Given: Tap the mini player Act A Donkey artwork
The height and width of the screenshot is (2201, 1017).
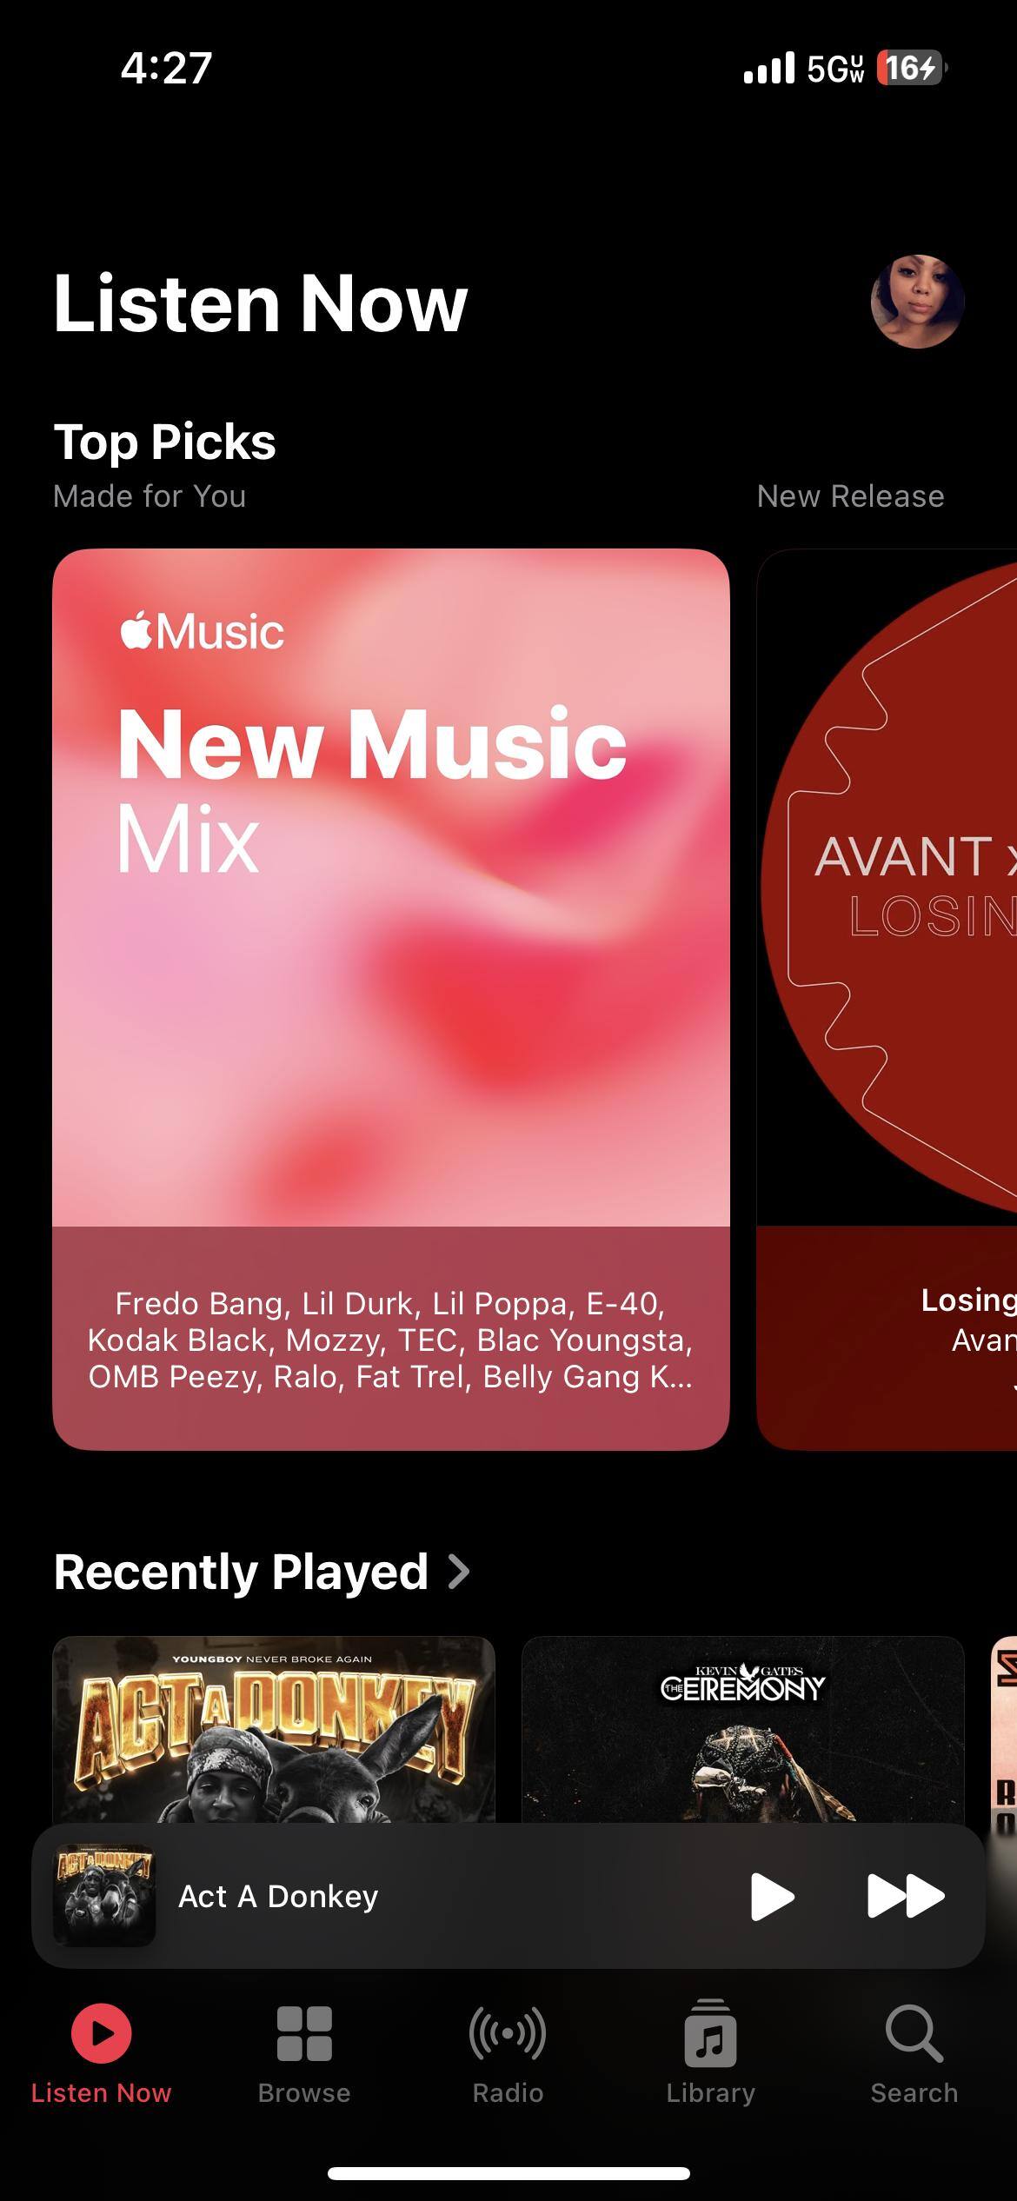Looking at the screenshot, I should pos(104,1896).
